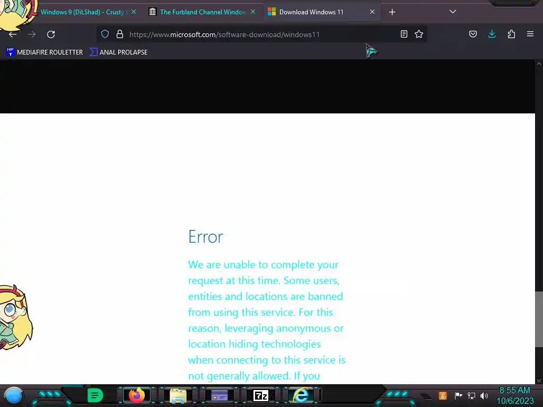
Task: Open MEDIAFIRE ROULETTER bookmark
Action: pyautogui.click(x=45, y=52)
